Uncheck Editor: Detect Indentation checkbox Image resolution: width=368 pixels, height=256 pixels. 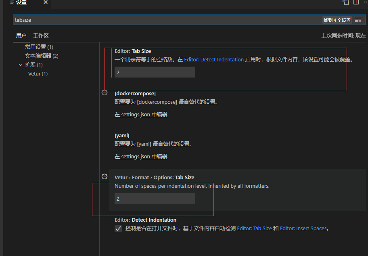click(118, 228)
